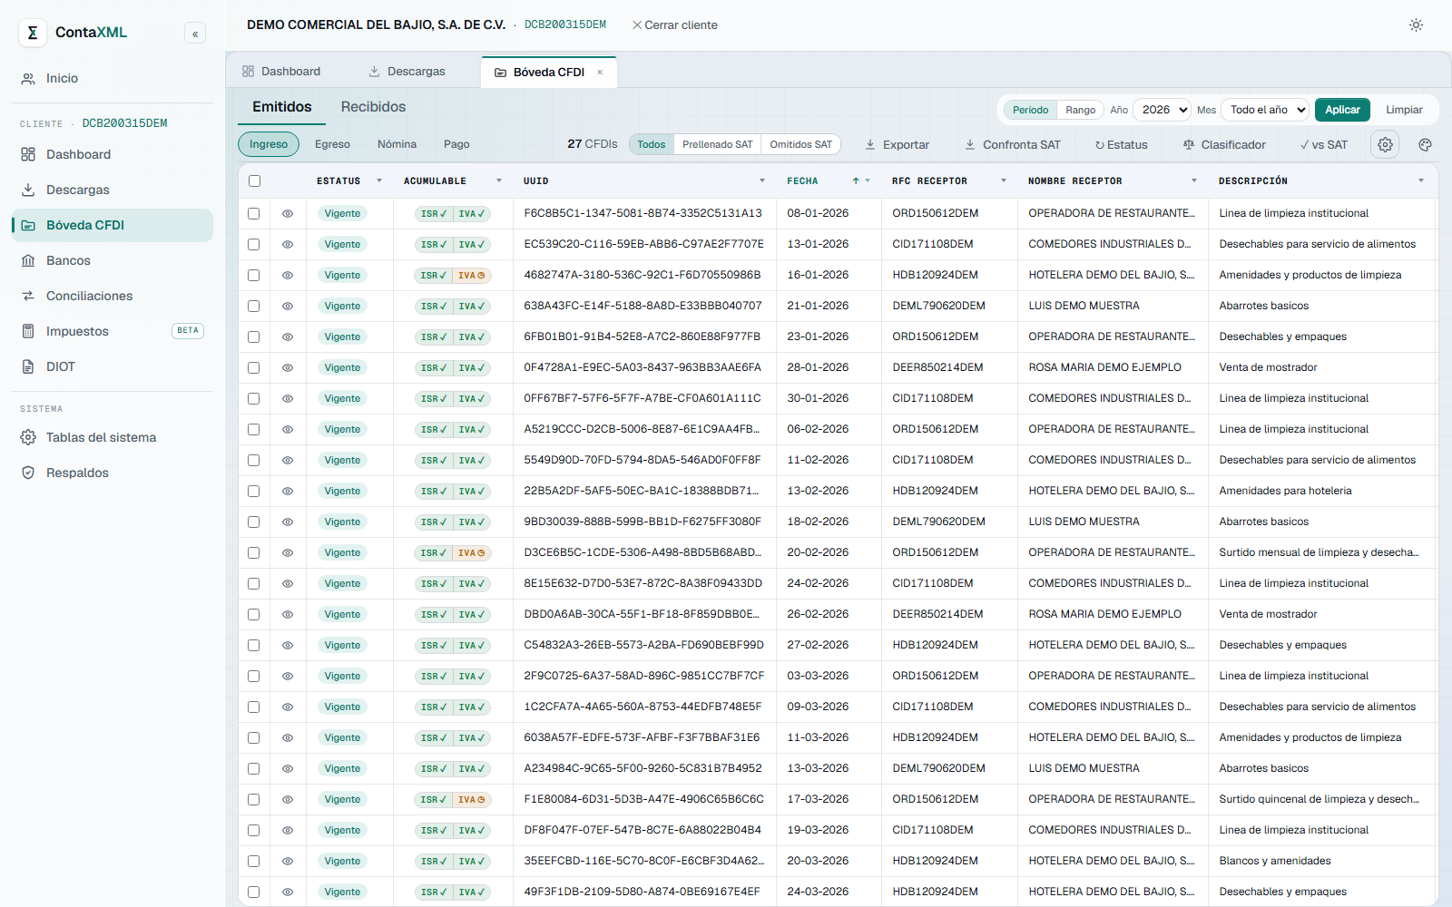Open DIOT in the sidebar

[x=113, y=367]
